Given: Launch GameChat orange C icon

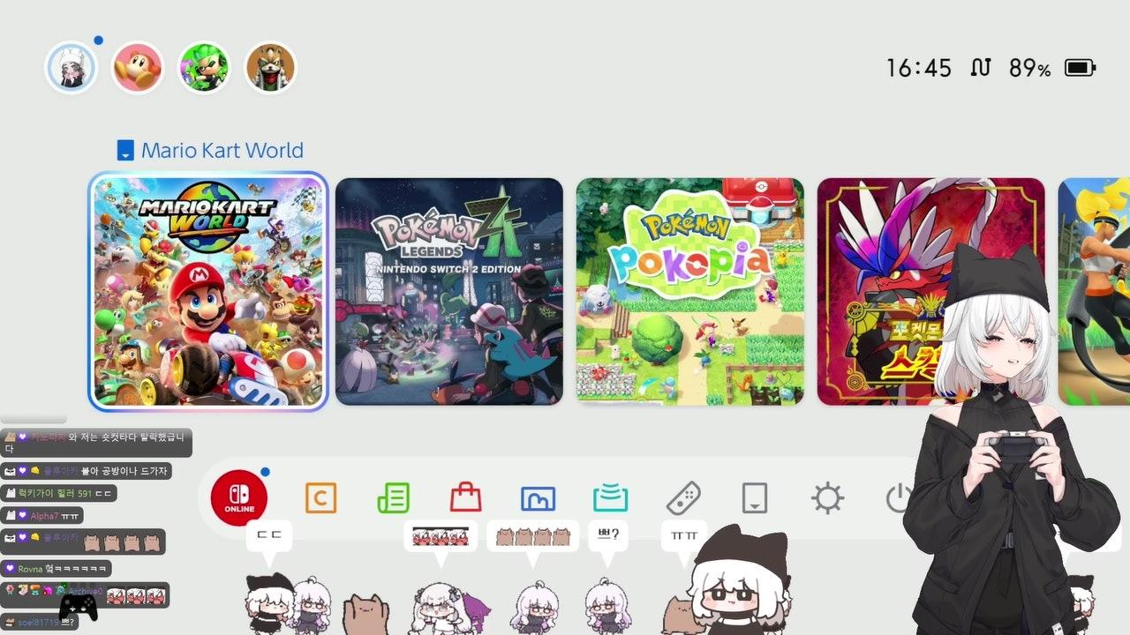Looking at the screenshot, I should 320,499.
